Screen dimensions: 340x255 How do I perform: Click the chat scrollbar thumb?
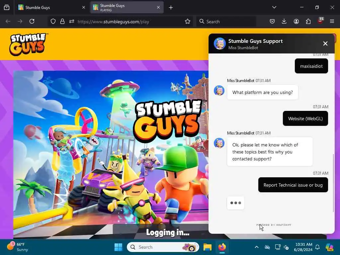333,183
